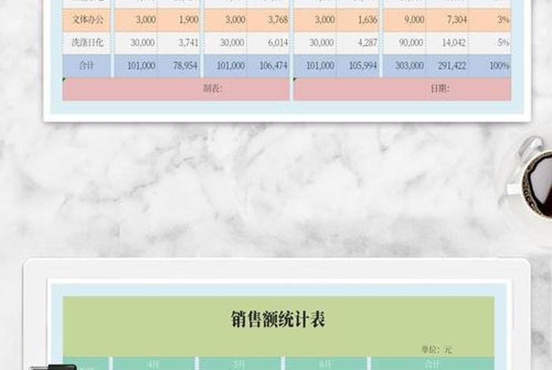
Task: Click the 78,954 total cell
Action: point(178,65)
